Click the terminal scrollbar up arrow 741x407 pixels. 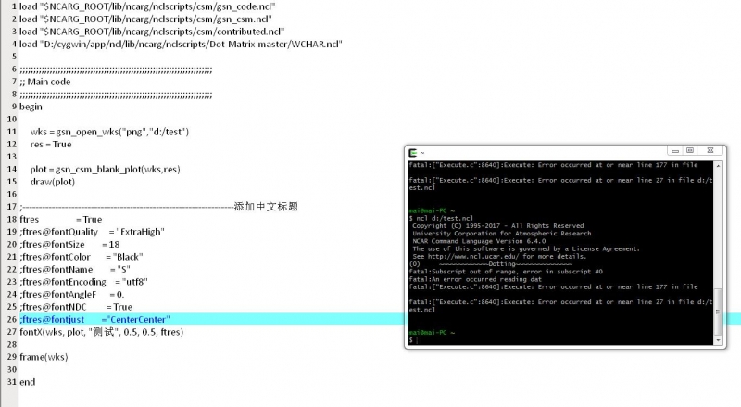coord(719,164)
